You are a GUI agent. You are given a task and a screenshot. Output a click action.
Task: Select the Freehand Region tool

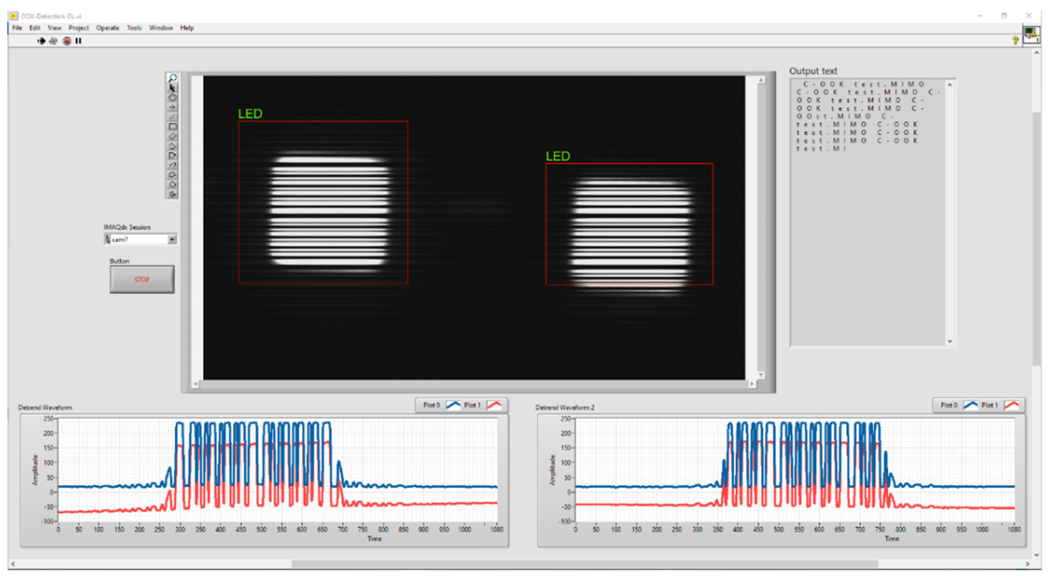click(172, 175)
